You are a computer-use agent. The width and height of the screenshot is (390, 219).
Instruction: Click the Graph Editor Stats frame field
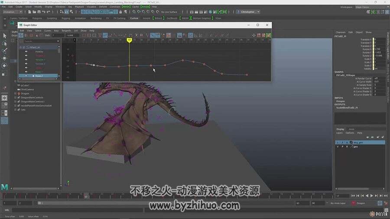click(58, 35)
